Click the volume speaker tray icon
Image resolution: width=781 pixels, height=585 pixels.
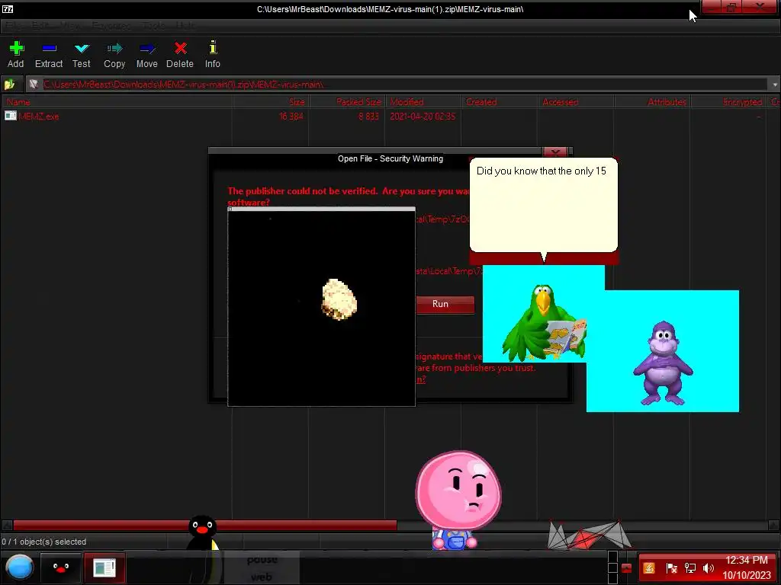[709, 568]
